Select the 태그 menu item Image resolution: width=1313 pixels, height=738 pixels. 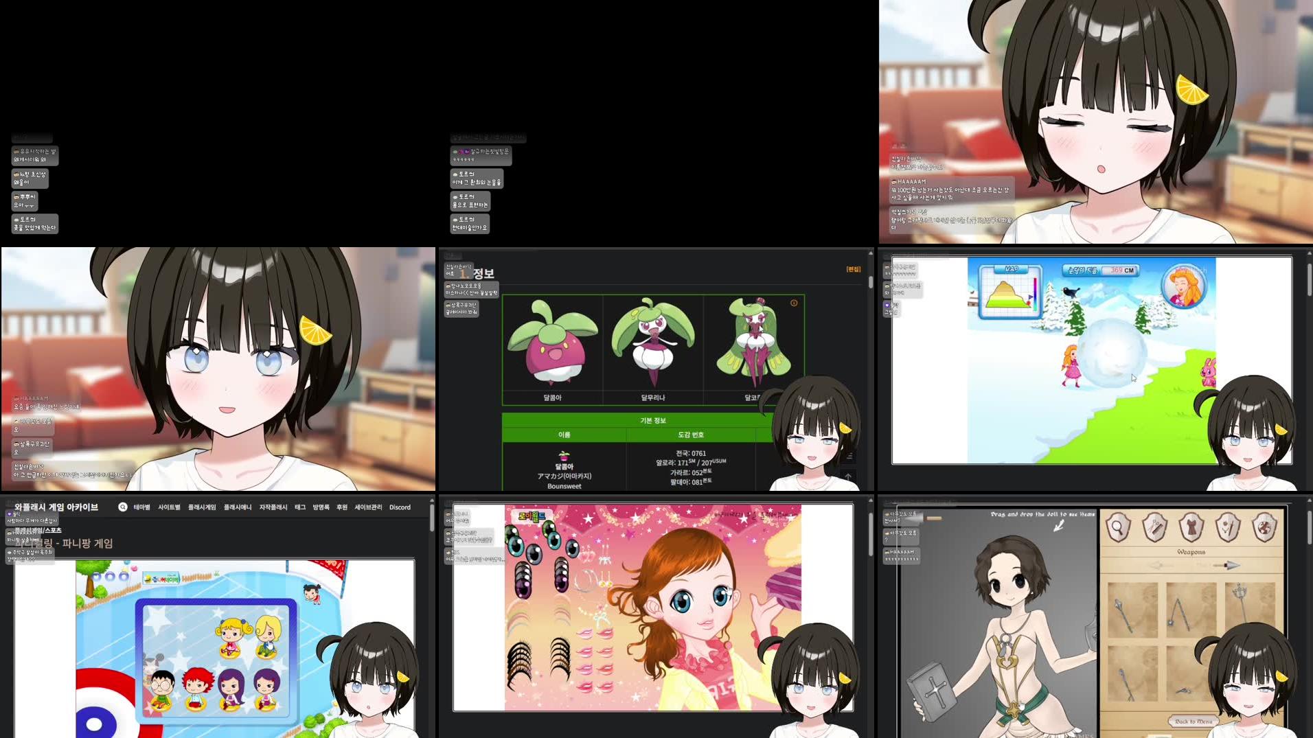tap(301, 507)
